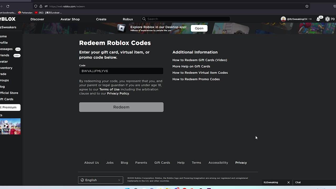
Task: Click the Code input field
Action: [121, 71]
